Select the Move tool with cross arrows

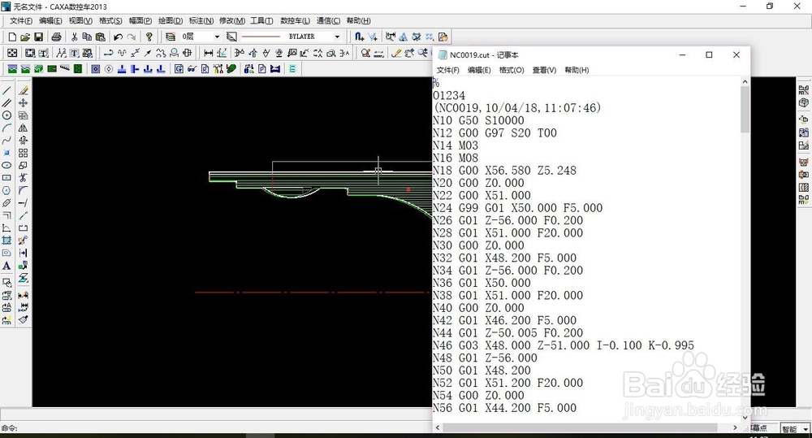(23, 103)
